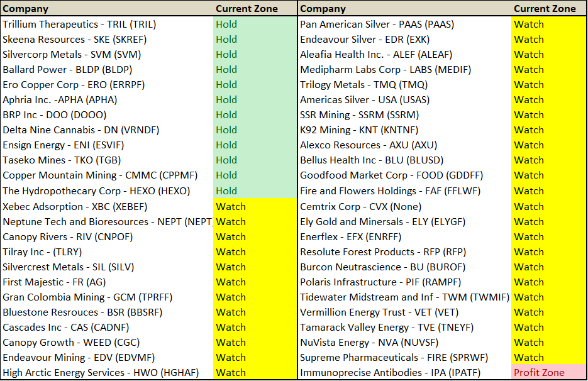
Task: Click Americas Silver - USA (USAS) cell
Action: point(404,100)
